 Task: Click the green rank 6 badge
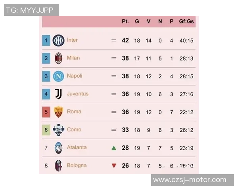[46, 130]
